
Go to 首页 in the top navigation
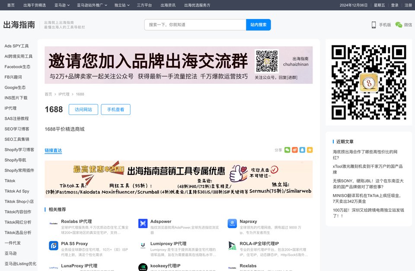(11, 5)
